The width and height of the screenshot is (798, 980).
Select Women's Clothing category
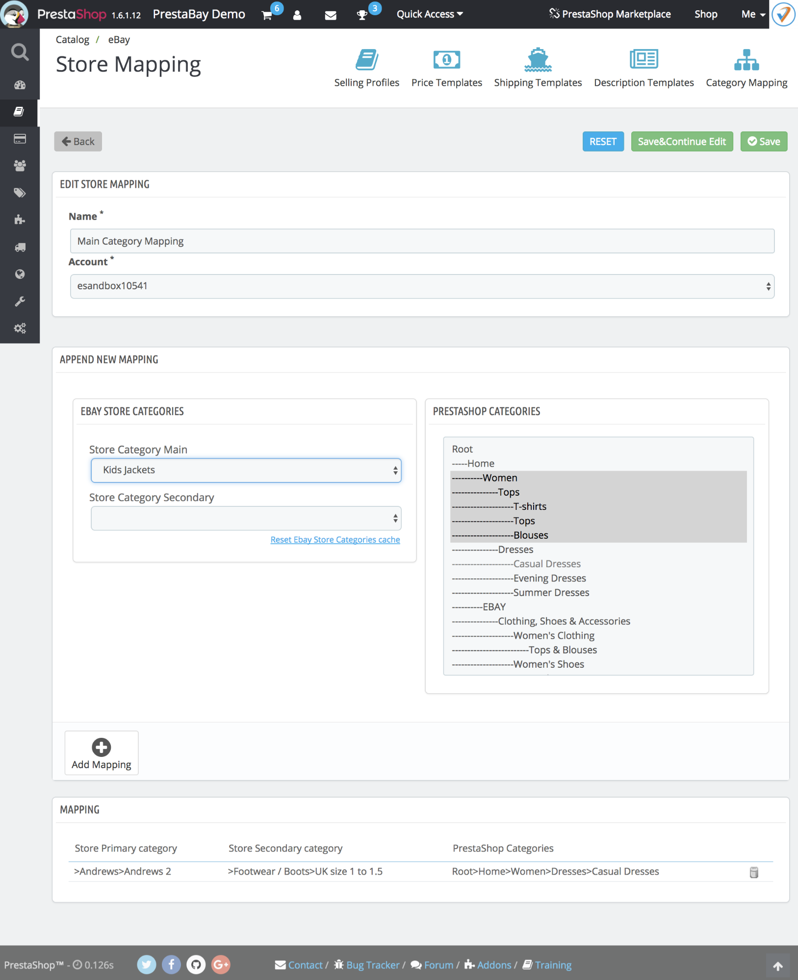598,636
